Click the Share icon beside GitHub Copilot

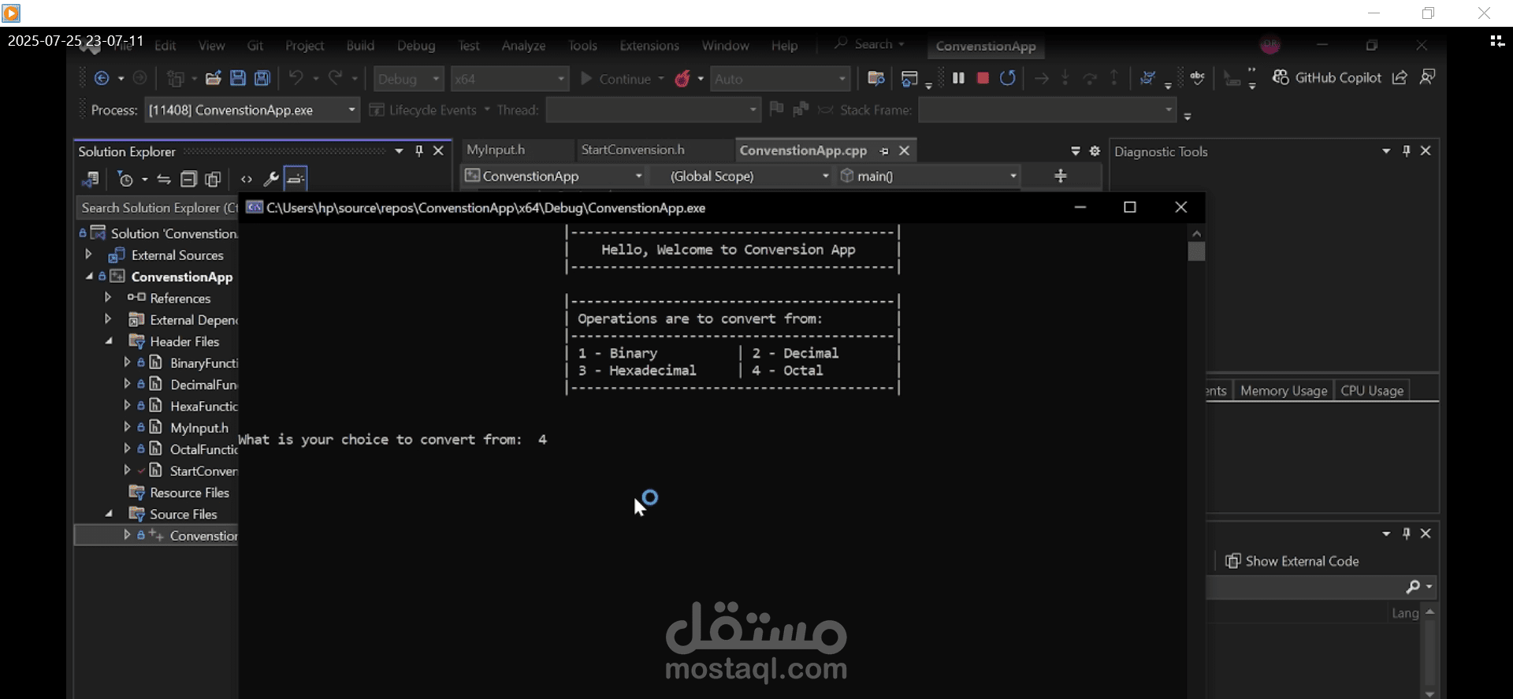click(x=1400, y=77)
